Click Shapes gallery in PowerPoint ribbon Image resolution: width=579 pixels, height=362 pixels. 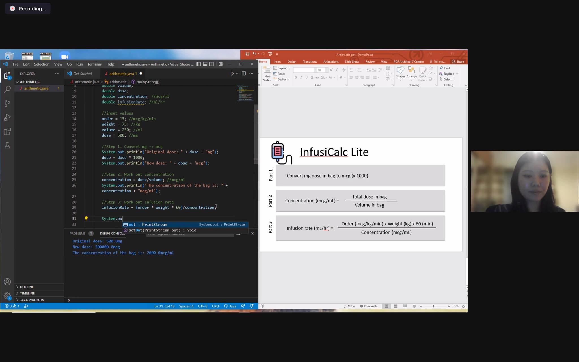click(x=401, y=74)
